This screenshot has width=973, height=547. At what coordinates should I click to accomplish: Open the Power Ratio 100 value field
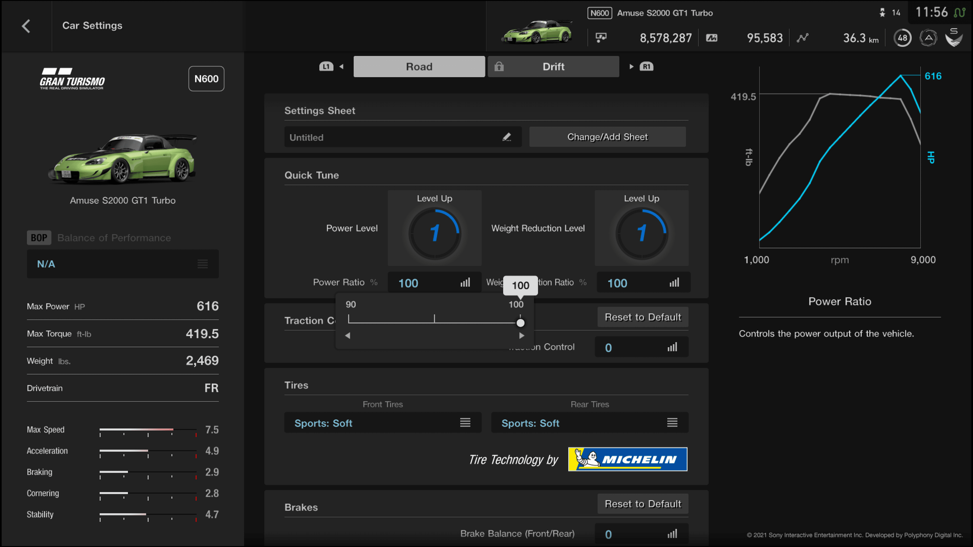point(434,282)
